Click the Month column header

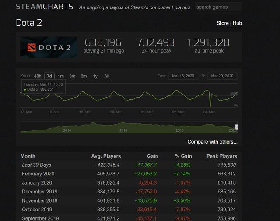(28, 156)
